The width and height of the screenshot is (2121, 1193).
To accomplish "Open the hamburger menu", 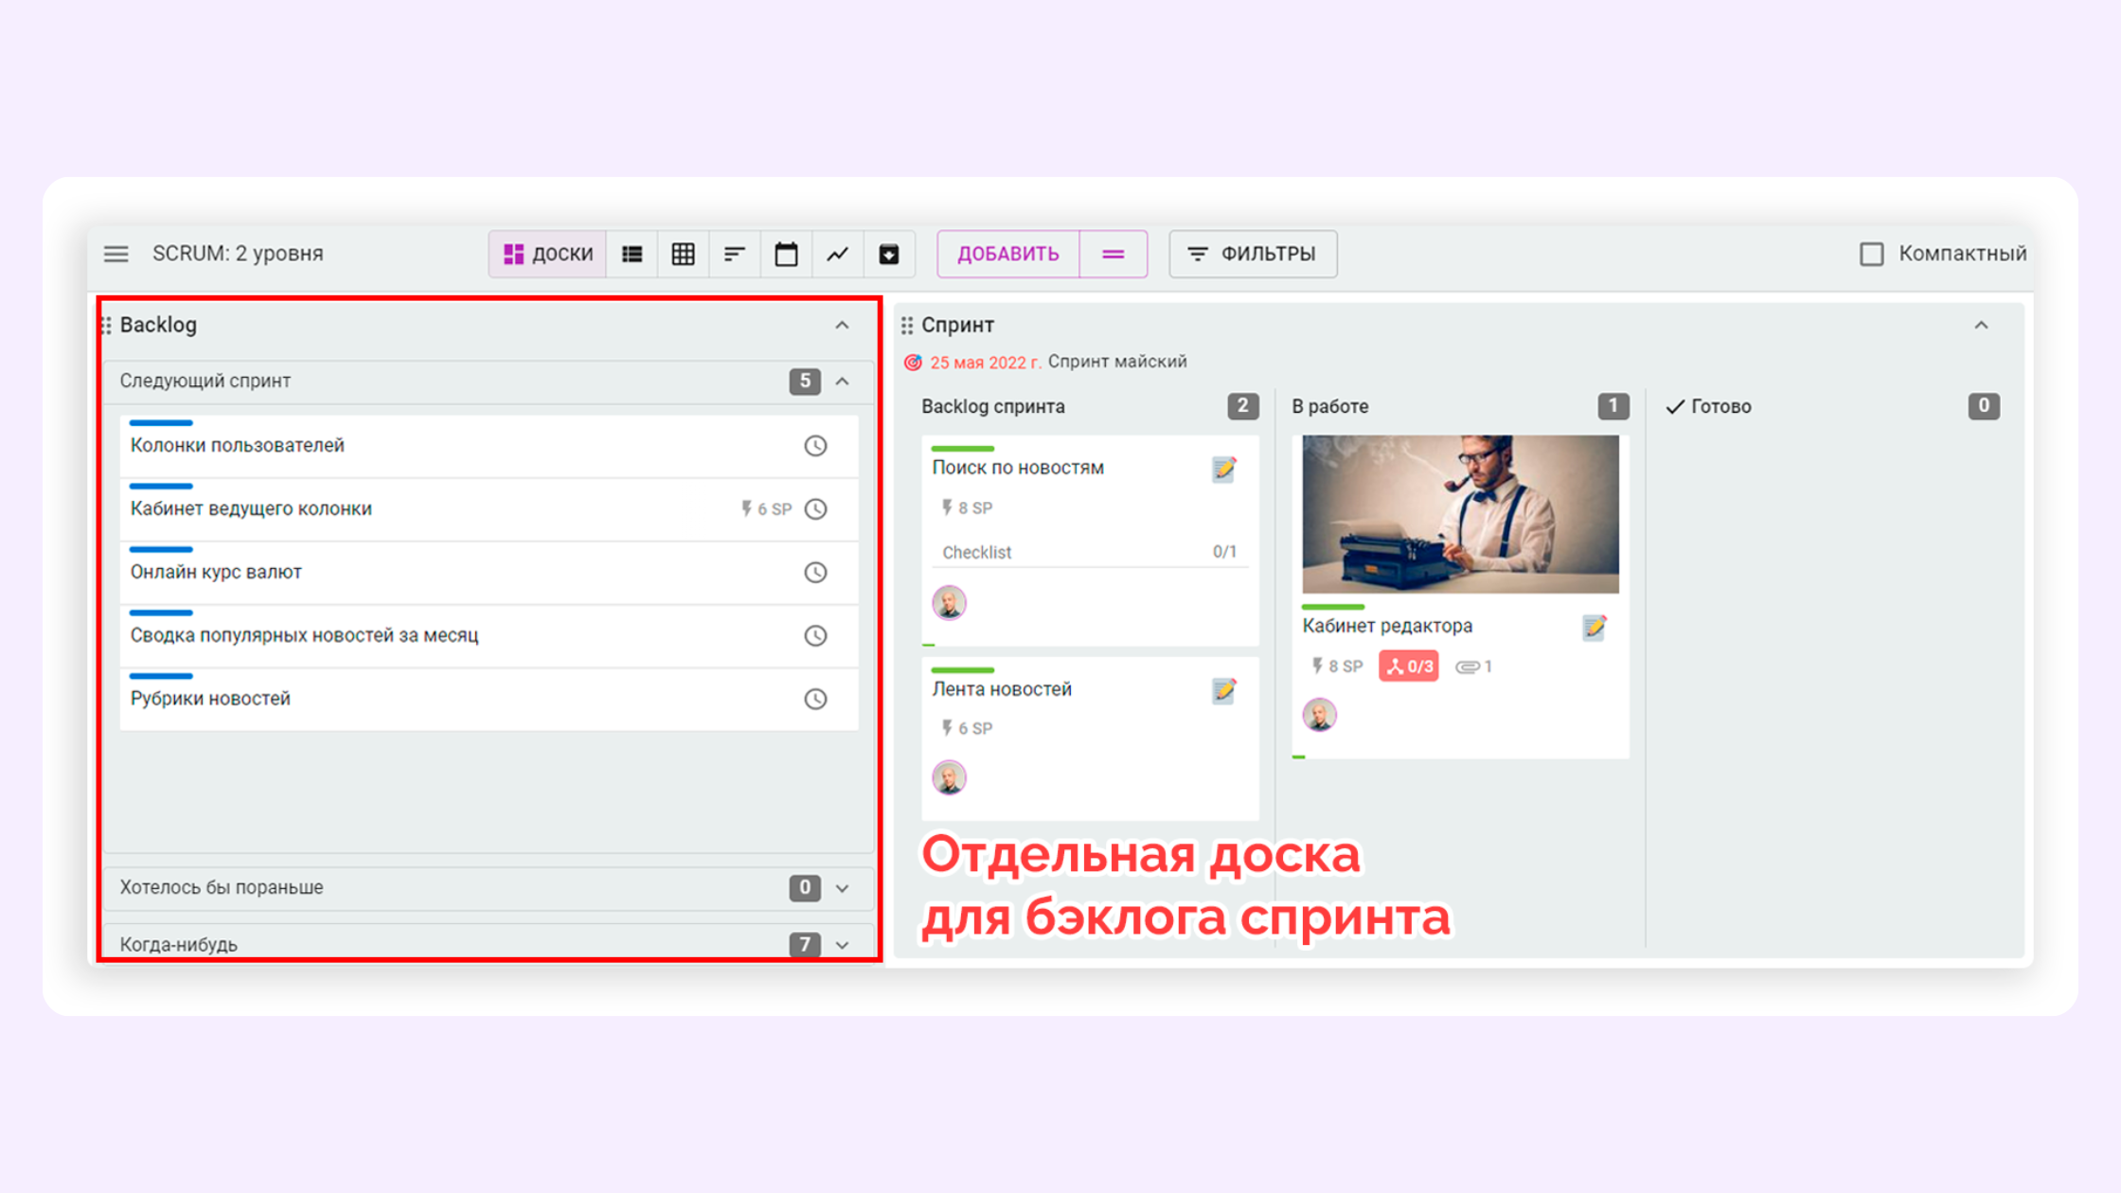I will pyautogui.click(x=116, y=254).
